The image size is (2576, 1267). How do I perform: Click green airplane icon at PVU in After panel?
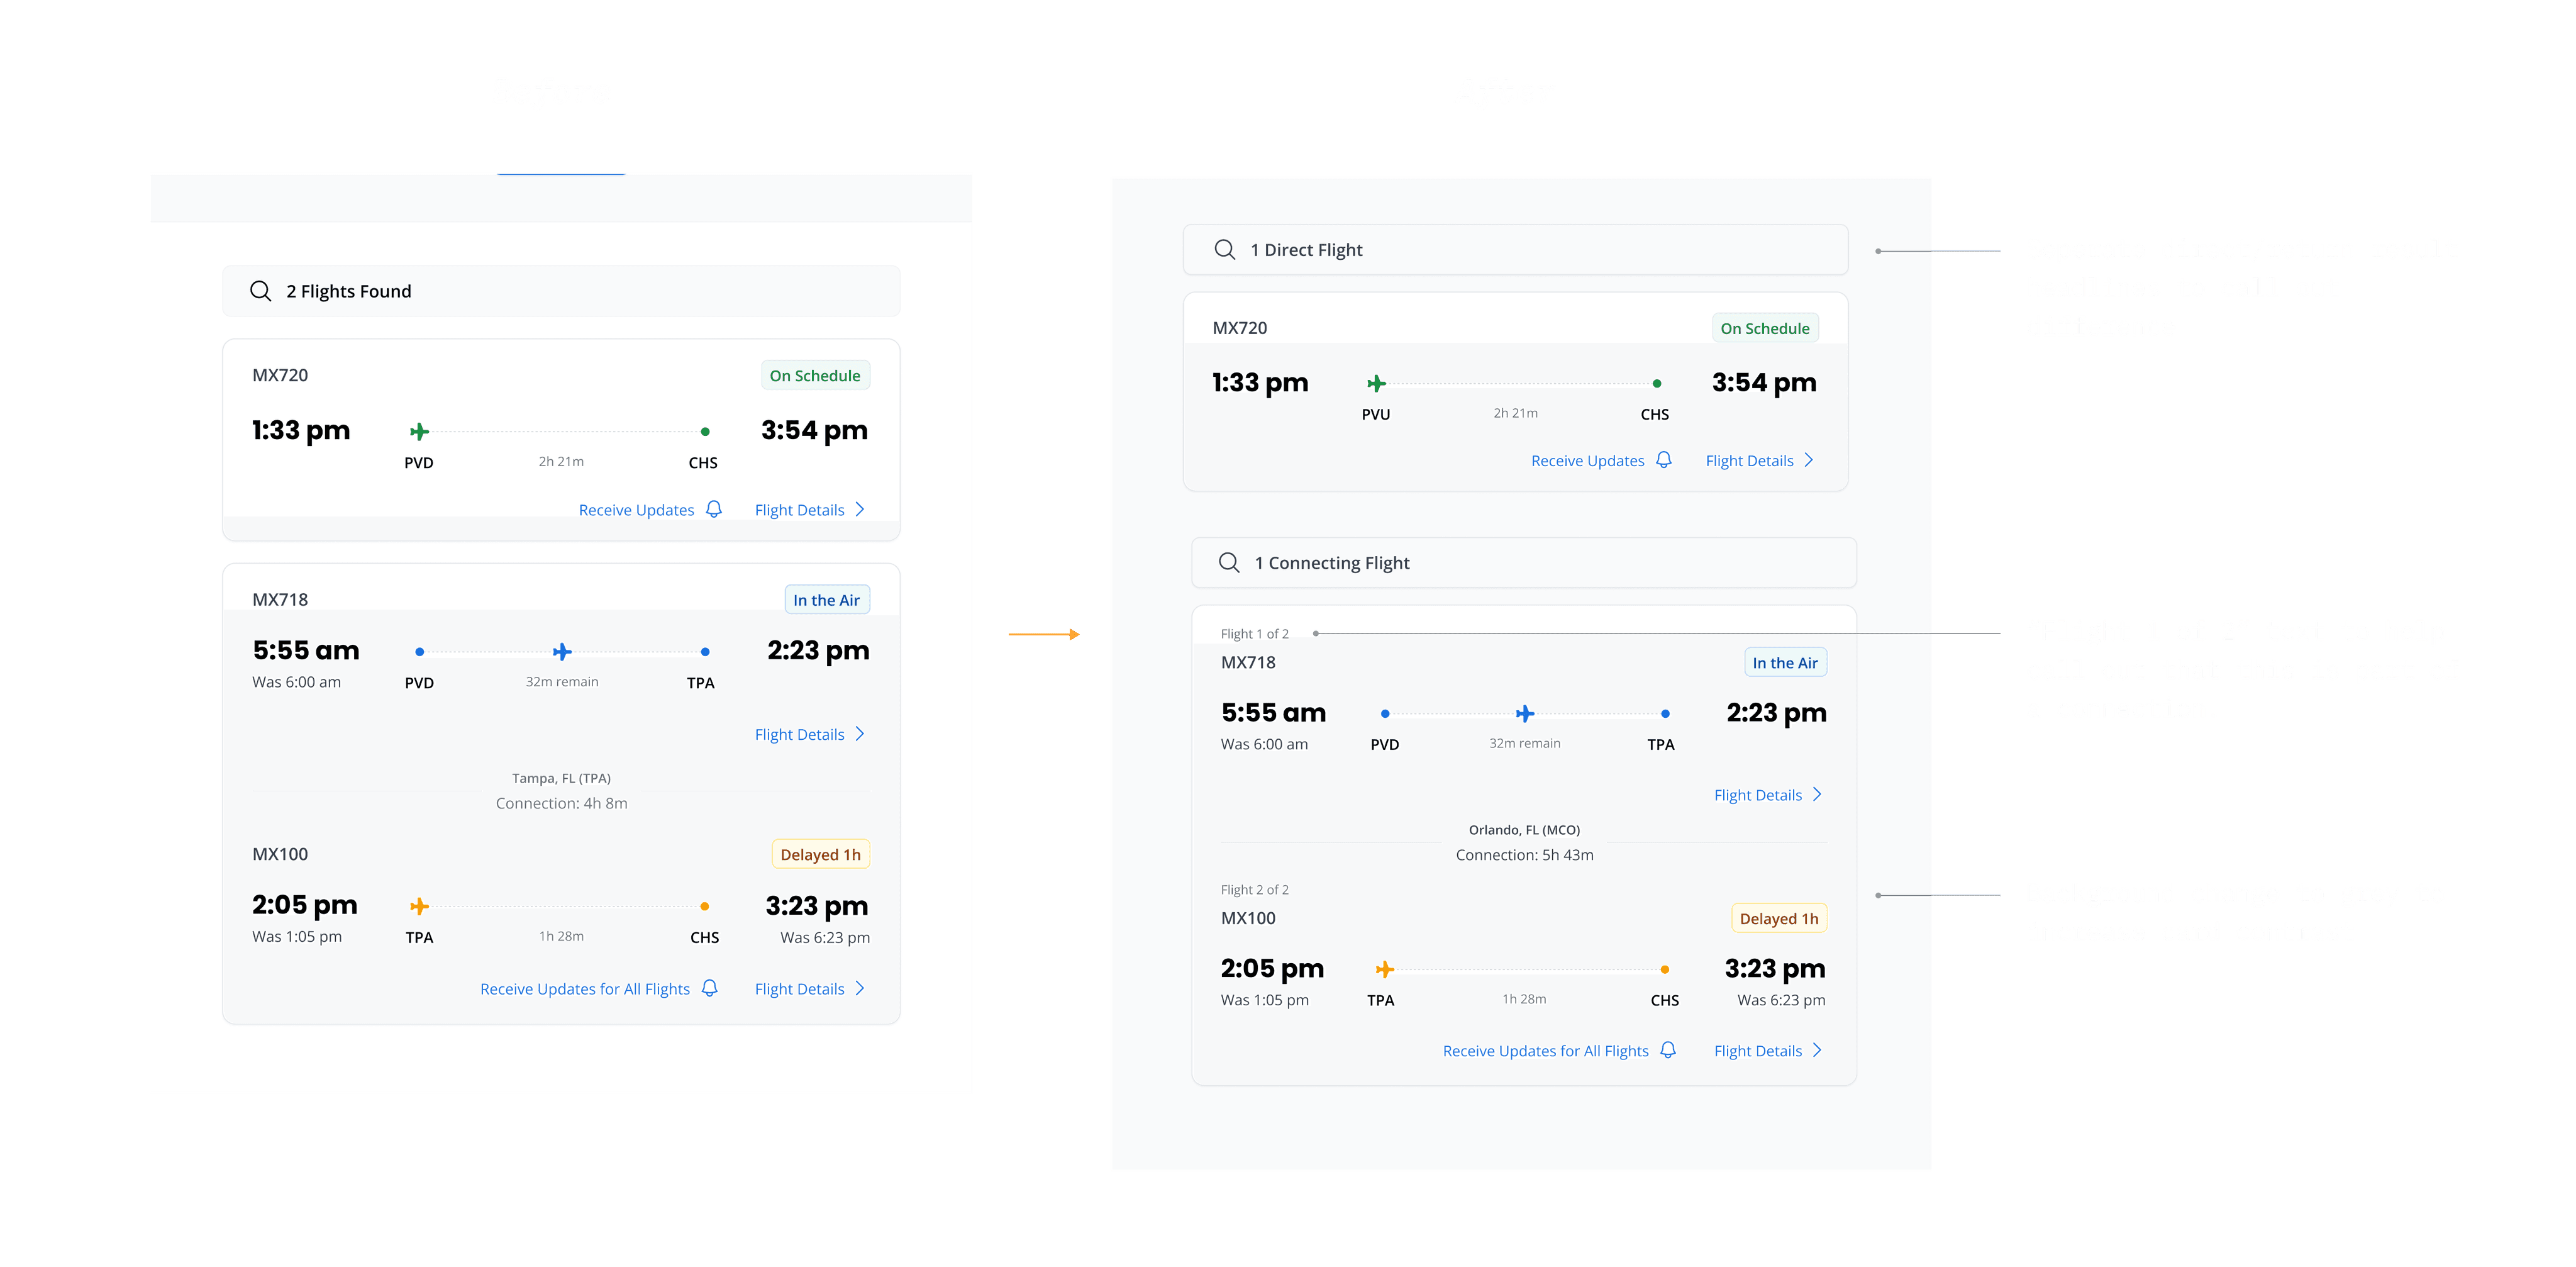(x=1376, y=383)
